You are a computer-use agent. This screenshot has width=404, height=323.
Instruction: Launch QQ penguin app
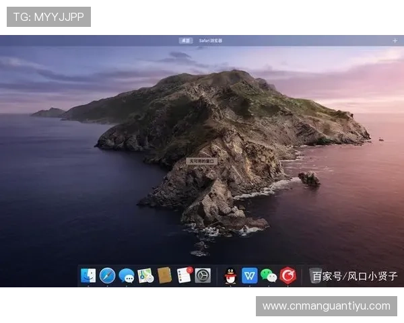[230, 275]
